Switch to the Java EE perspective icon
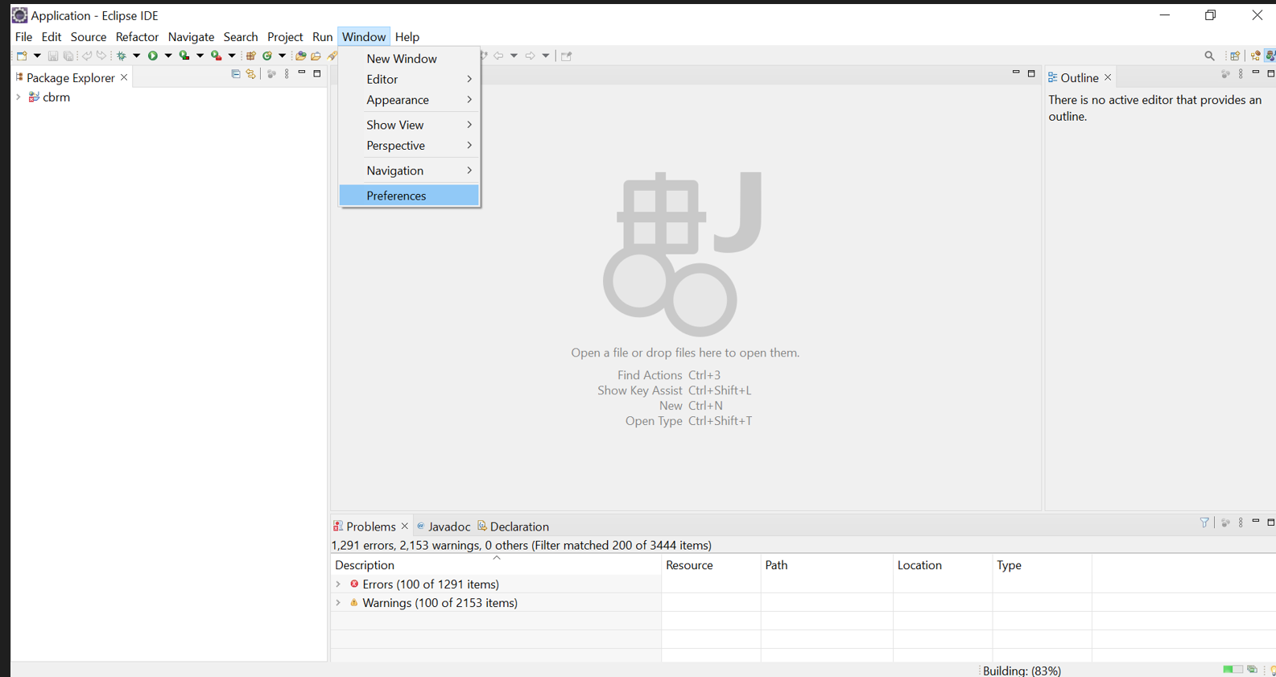The width and height of the screenshot is (1276, 677). click(1256, 56)
